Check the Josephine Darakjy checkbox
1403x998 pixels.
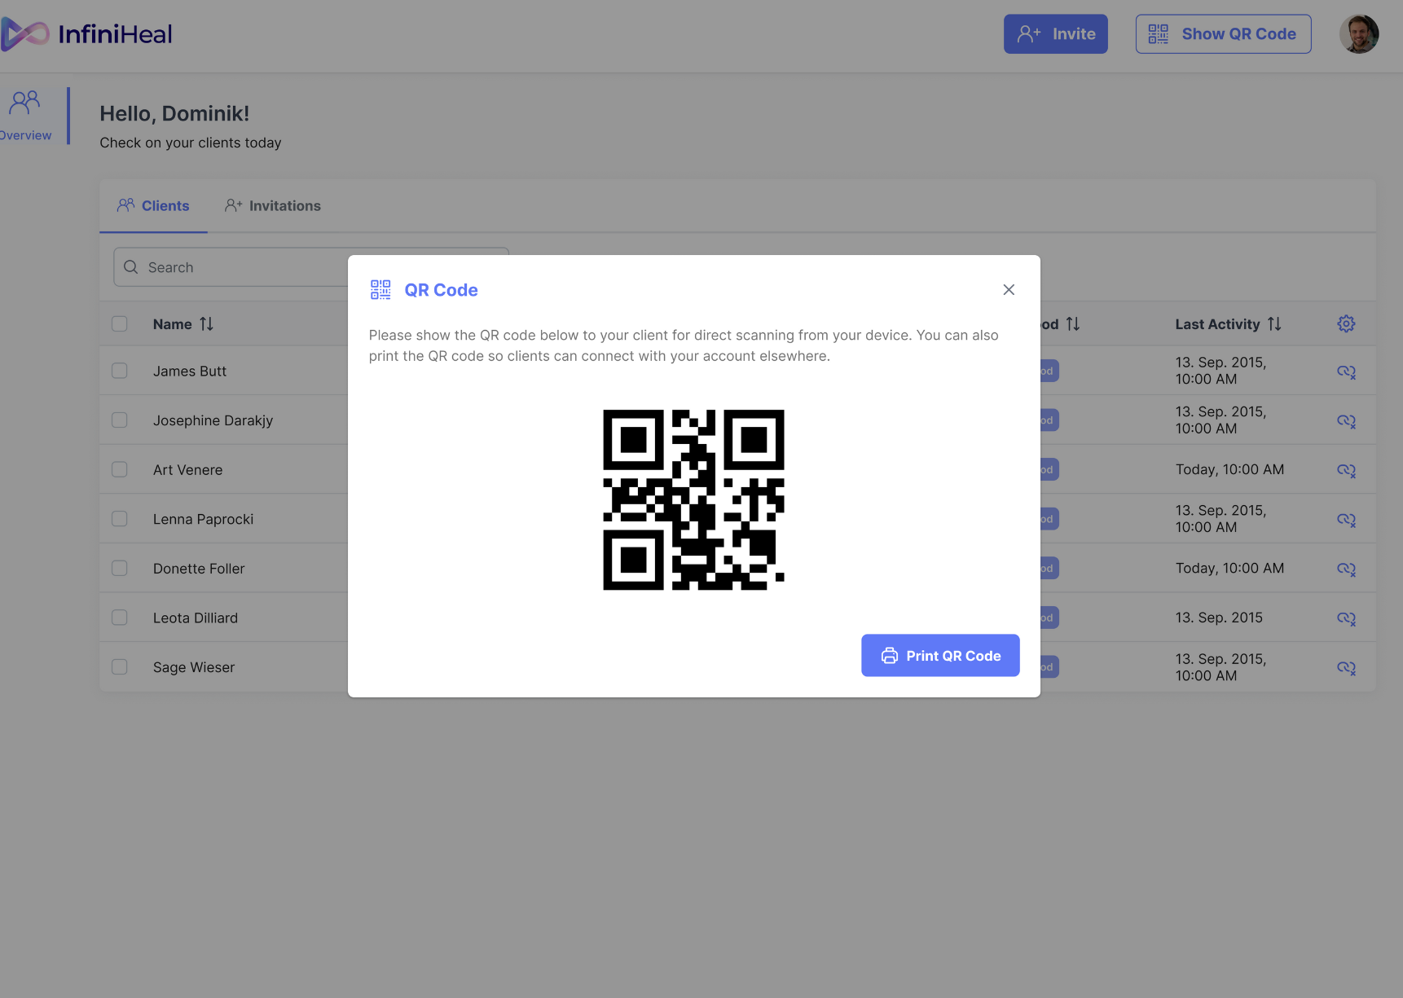(x=120, y=420)
